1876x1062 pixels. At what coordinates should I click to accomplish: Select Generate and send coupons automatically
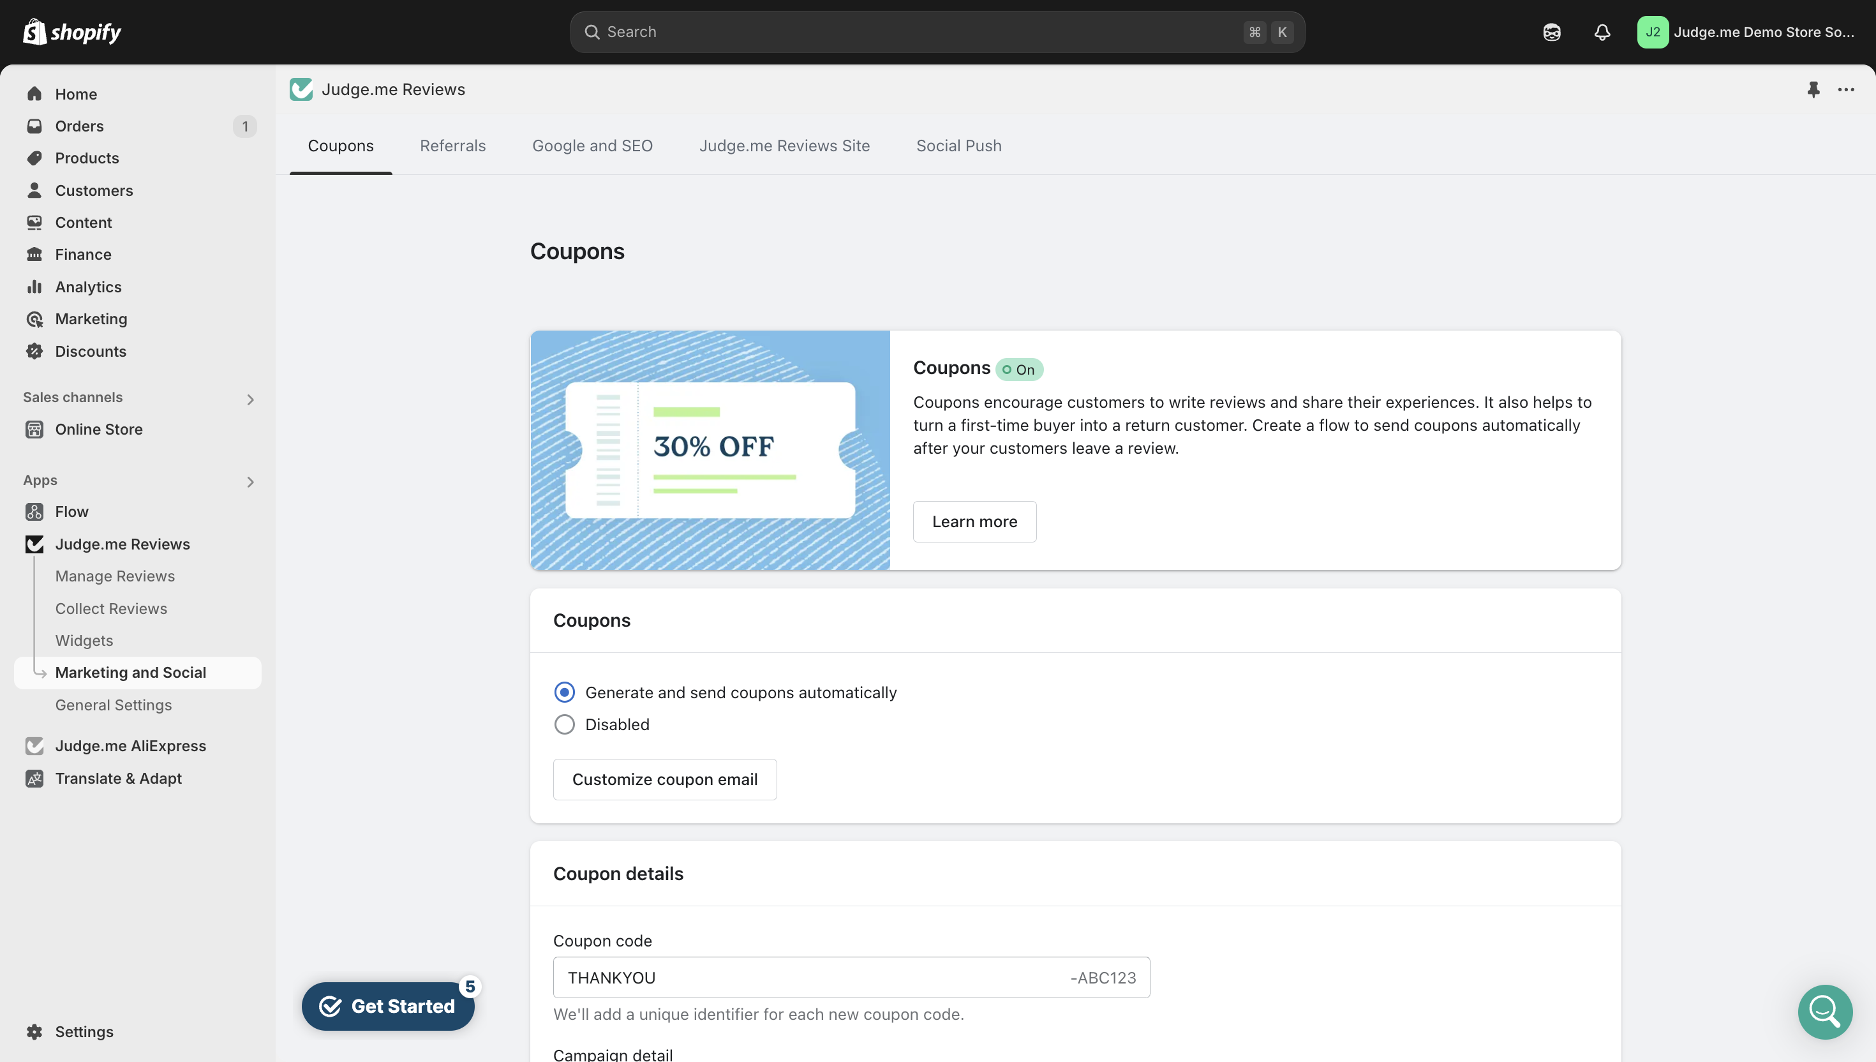pyautogui.click(x=564, y=692)
